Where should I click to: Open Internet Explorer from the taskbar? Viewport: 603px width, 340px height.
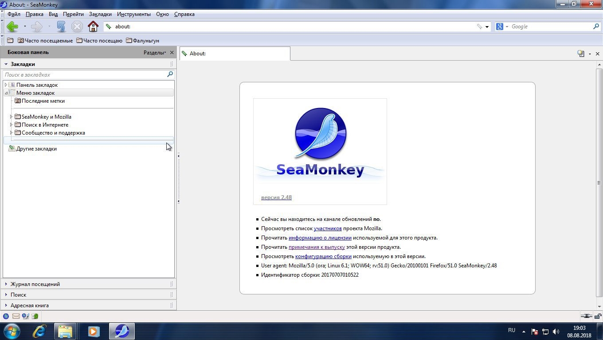pos(40,331)
